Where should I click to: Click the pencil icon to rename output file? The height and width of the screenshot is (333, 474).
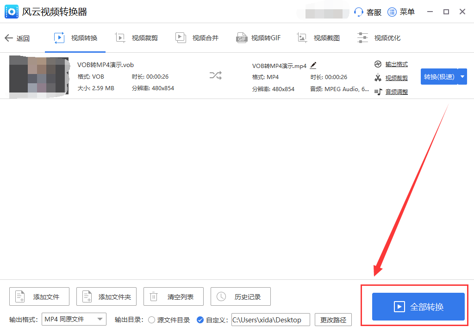(313, 66)
